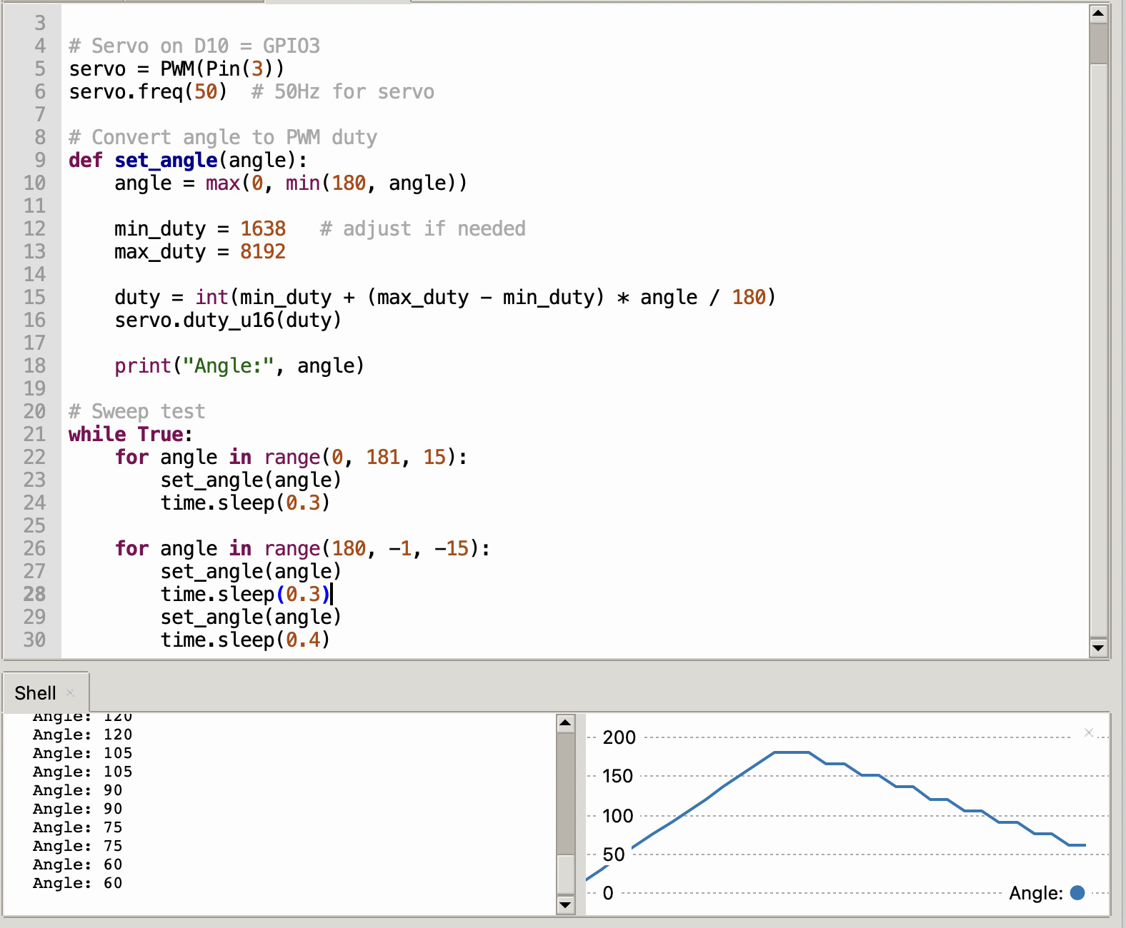Click the 0 label on the plotter axis
This screenshot has height=928, width=1126.
608,893
